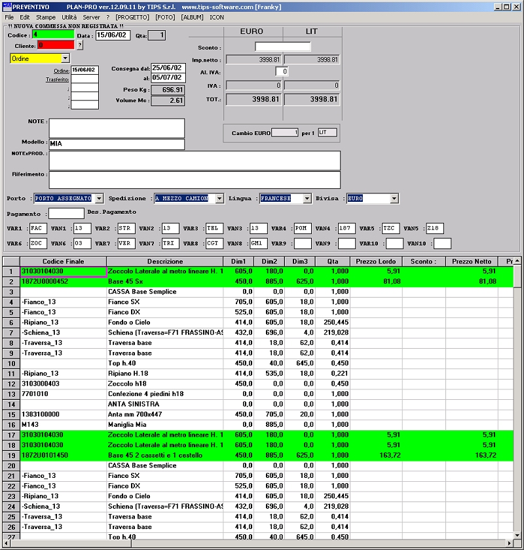Click price cell 163,72 in Prezzo Lordo
The width and height of the screenshot is (524, 550).
click(376, 456)
